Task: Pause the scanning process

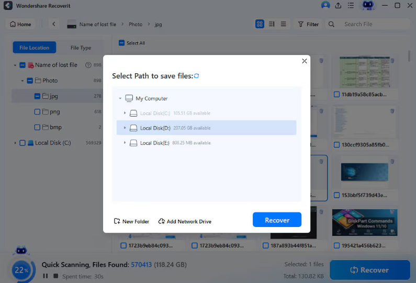Action: (46, 276)
